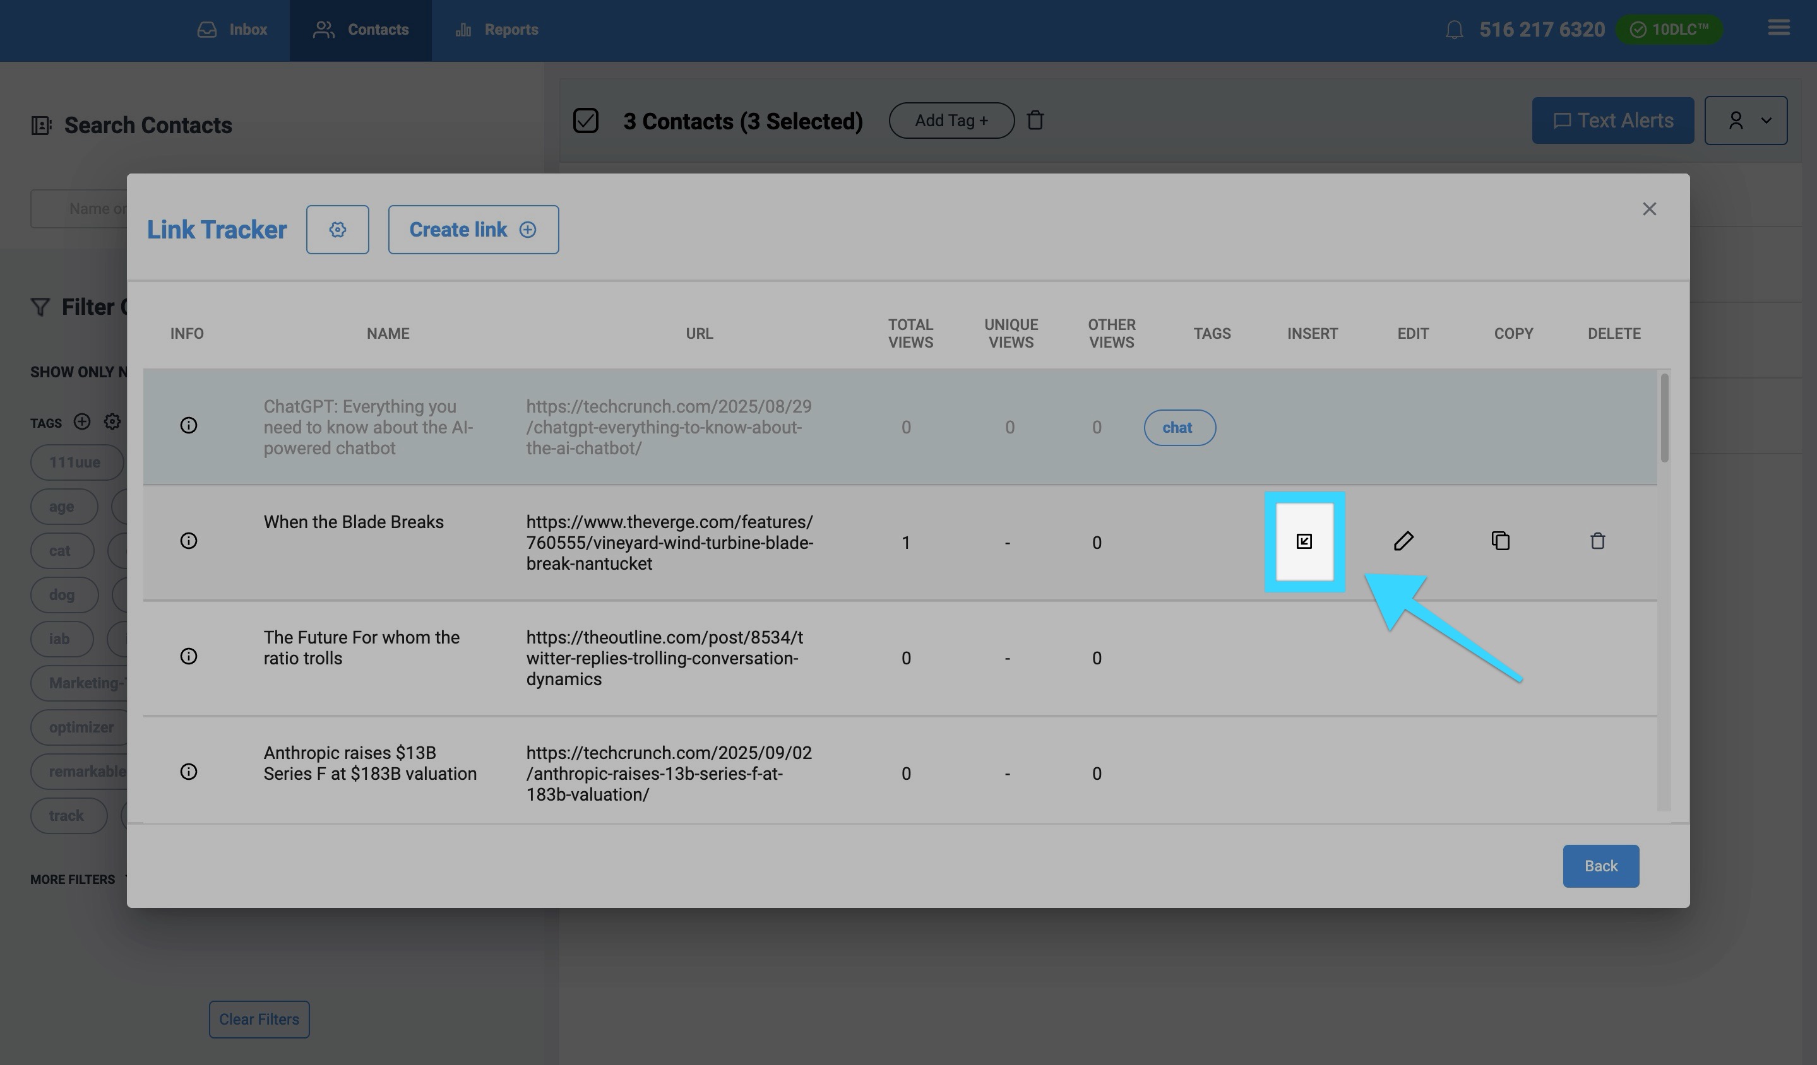Click the Create link button
The height and width of the screenshot is (1065, 1817).
[x=473, y=229]
